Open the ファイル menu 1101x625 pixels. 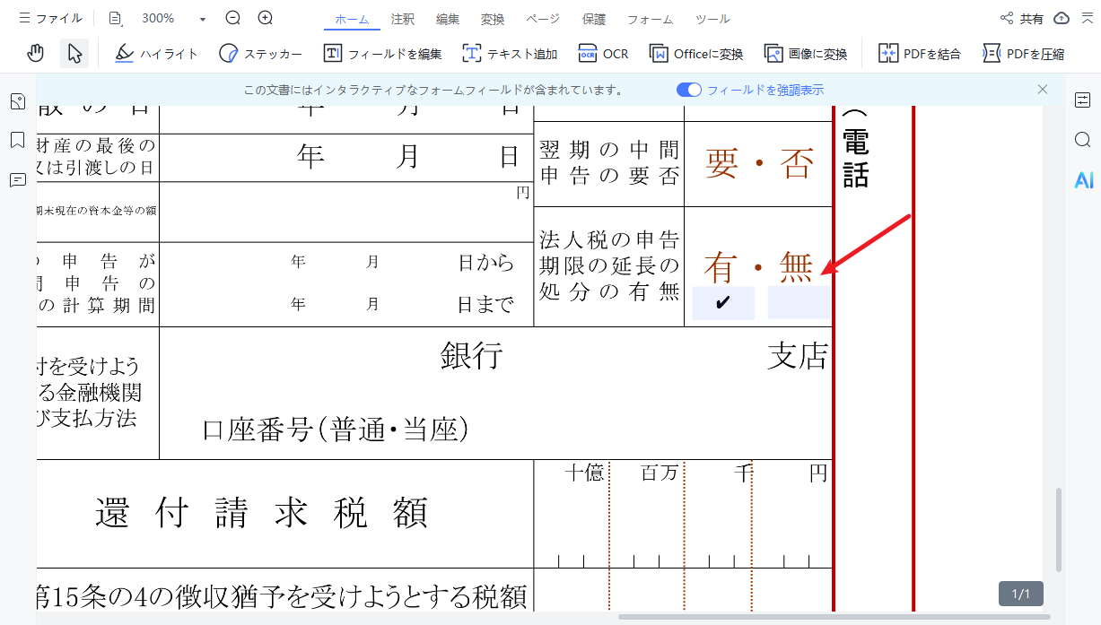pyautogui.click(x=51, y=17)
